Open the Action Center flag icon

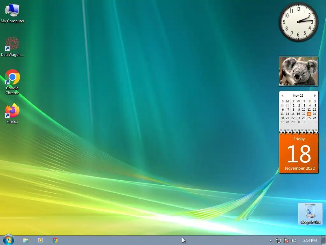286,241
